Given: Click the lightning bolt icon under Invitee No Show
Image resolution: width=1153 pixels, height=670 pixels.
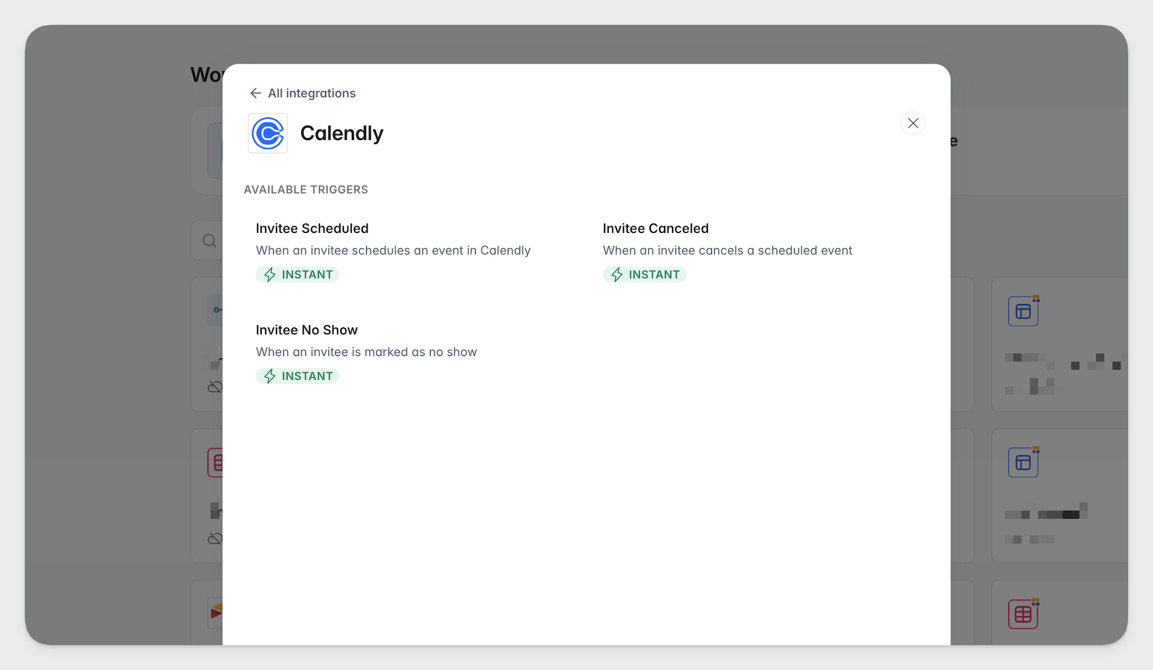Looking at the screenshot, I should tap(270, 376).
